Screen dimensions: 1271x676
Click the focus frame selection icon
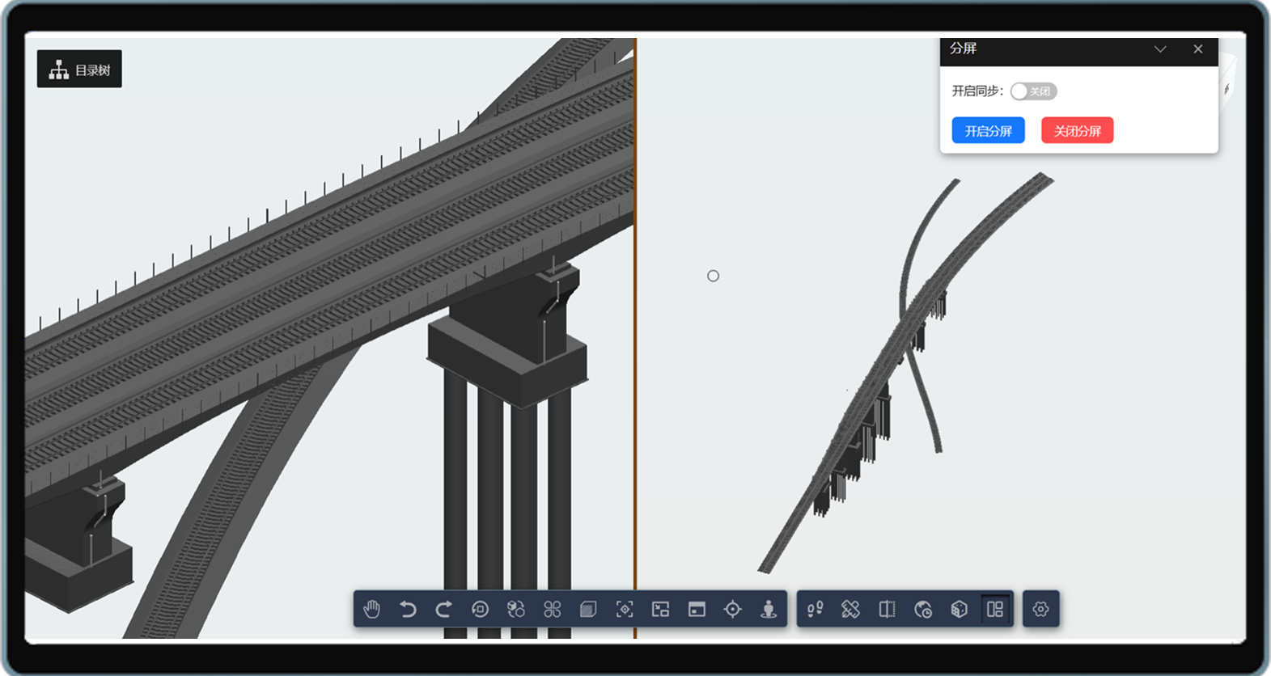pyautogui.click(x=625, y=609)
